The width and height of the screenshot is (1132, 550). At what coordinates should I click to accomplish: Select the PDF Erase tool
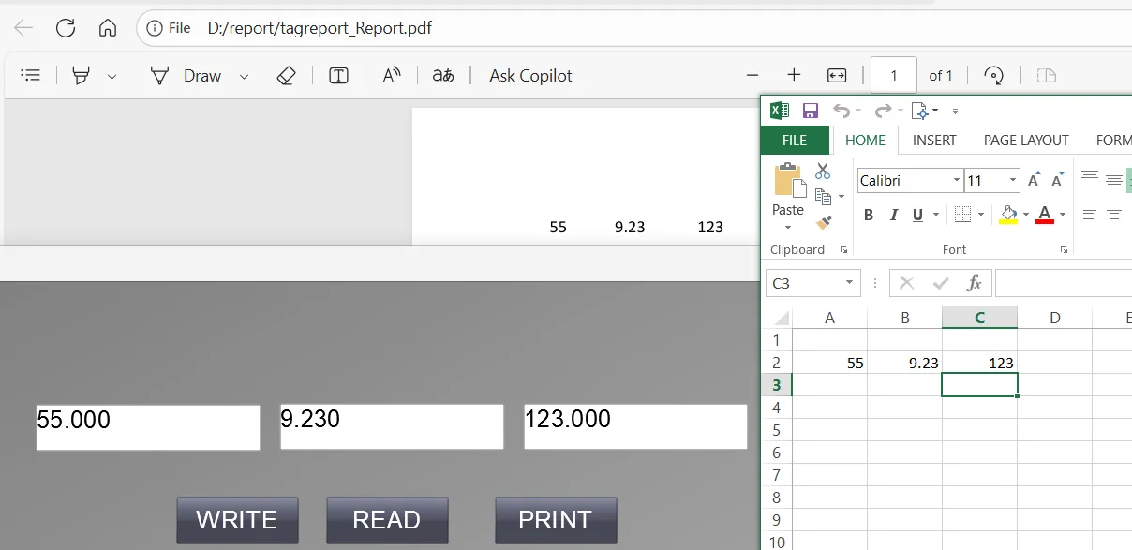click(x=287, y=76)
